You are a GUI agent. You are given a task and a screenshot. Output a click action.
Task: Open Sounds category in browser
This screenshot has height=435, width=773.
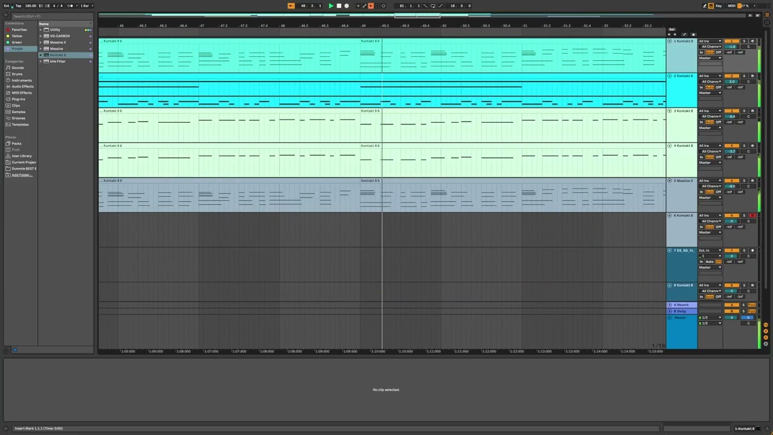(x=18, y=68)
